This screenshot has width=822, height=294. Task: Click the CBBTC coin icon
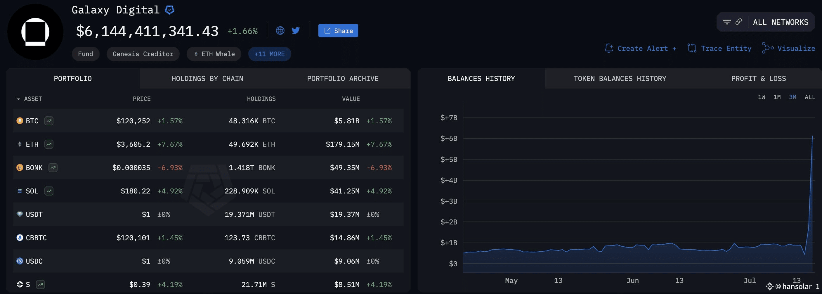click(x=20, y=238)
